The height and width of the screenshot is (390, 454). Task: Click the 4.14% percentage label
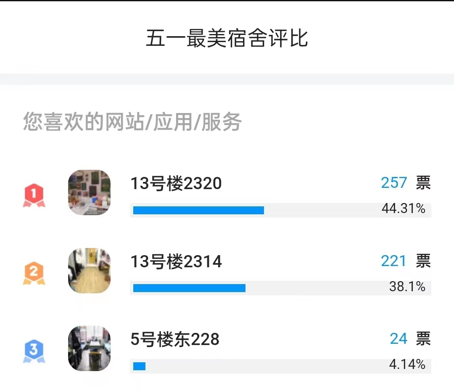click(407, 364)
